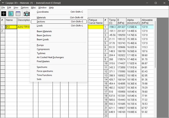Click the camera snapshot toolbar icon

(26, 14)
